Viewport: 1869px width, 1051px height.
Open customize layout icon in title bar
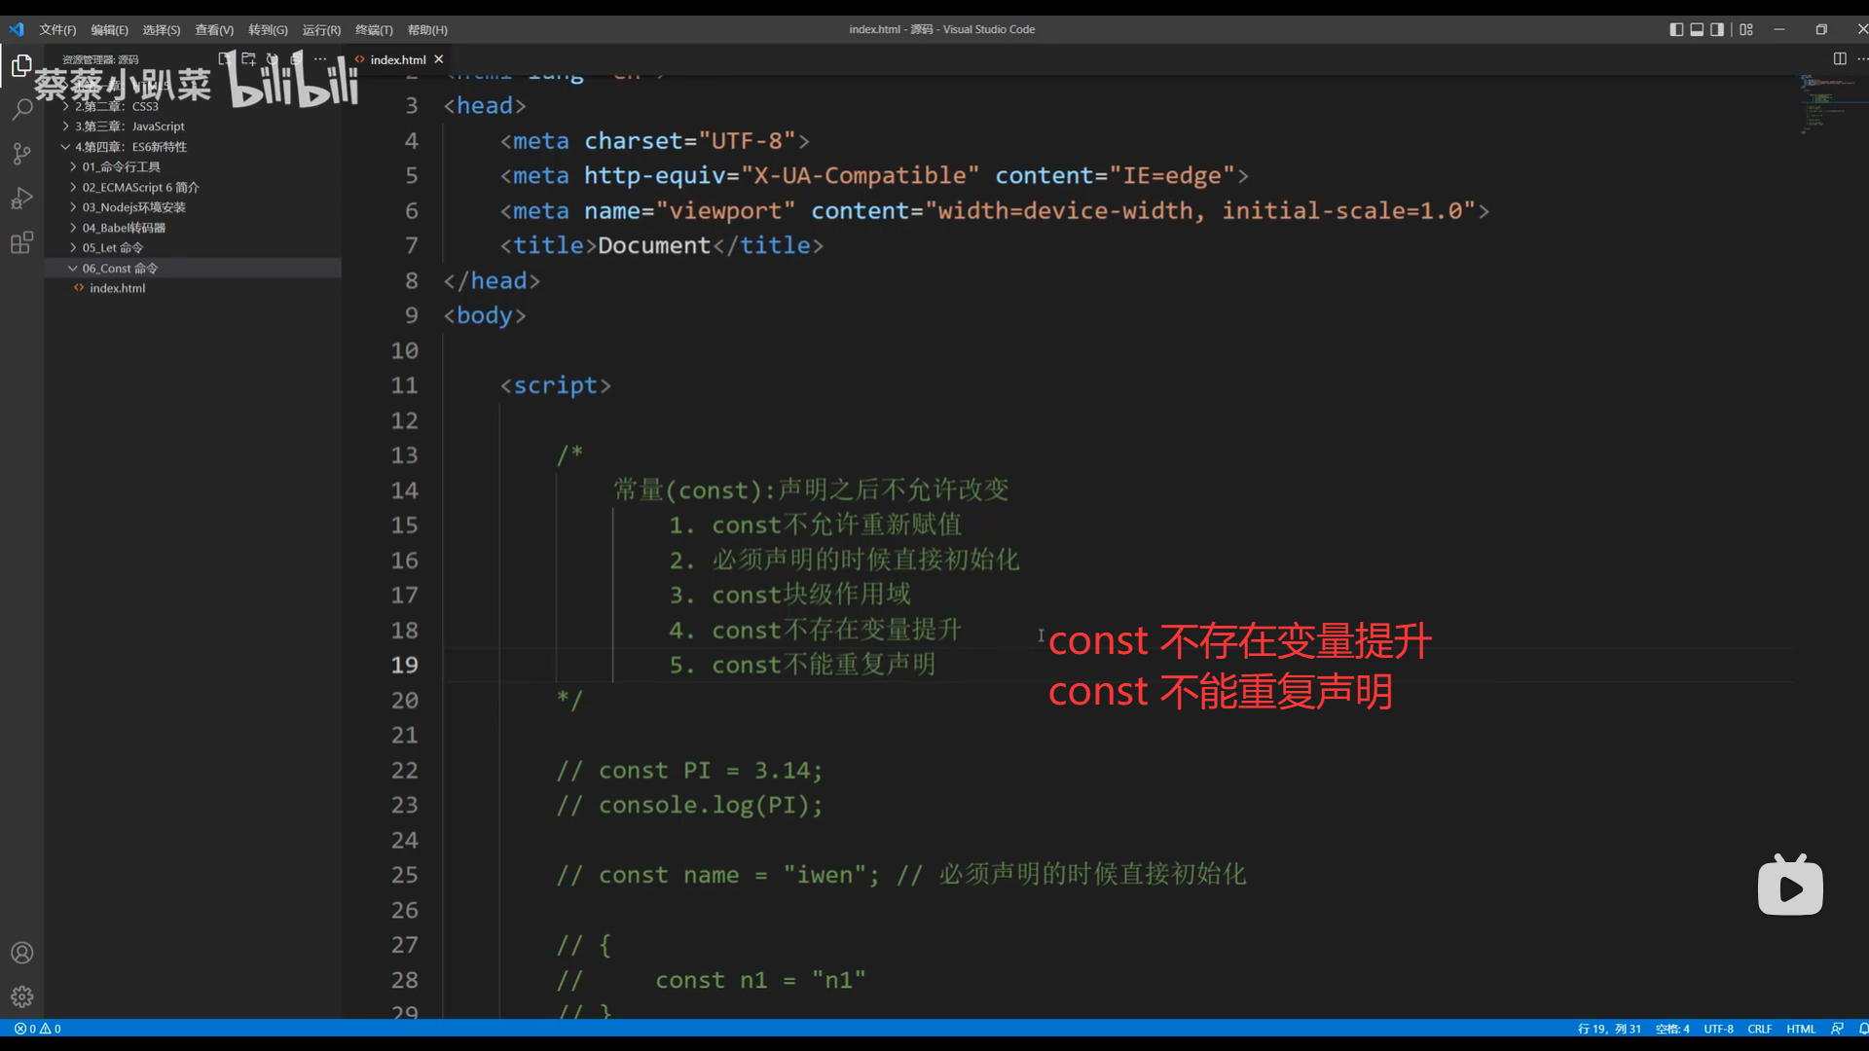click(x=1746, y=29)
